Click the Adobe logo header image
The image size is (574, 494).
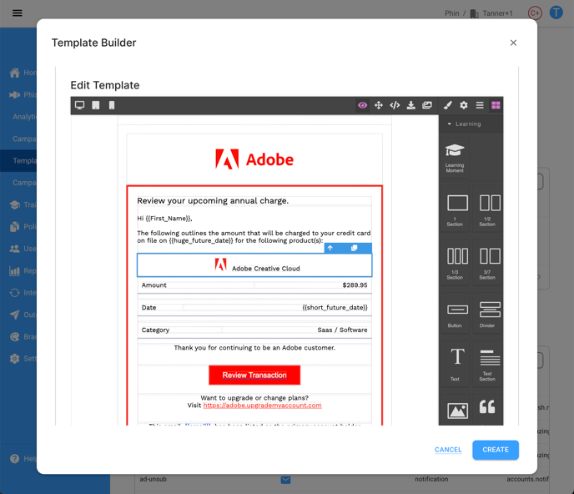tap(254, 159)
